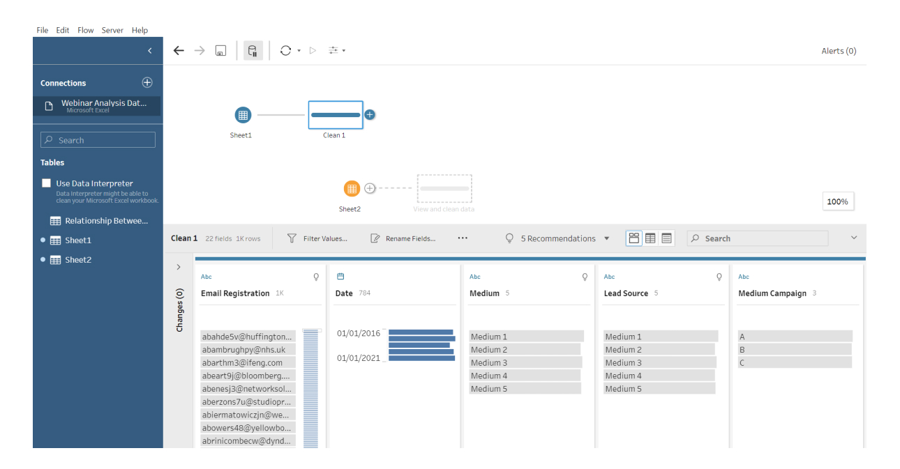View recommendation for Email Registration field
Screen dimensions: 900x469
316,277
